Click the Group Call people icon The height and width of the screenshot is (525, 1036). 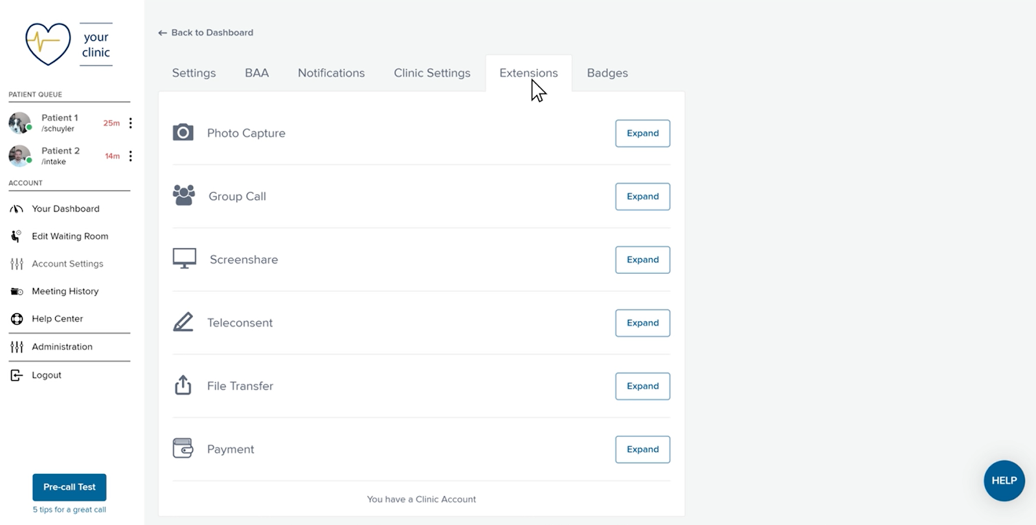point(184,195)
